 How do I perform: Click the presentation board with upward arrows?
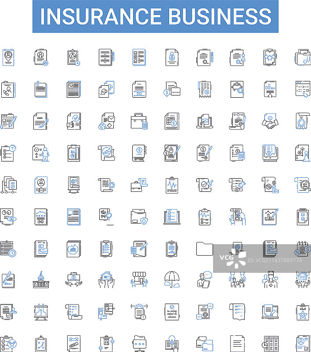click(x=41, y=312)
